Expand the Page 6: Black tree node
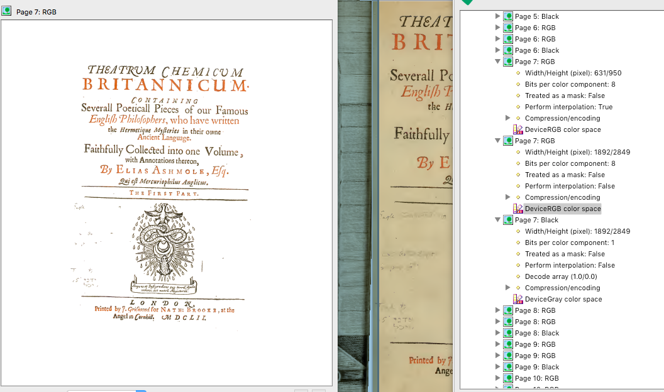This screenshot has height=392, width=664. click(x=497, y=50)
